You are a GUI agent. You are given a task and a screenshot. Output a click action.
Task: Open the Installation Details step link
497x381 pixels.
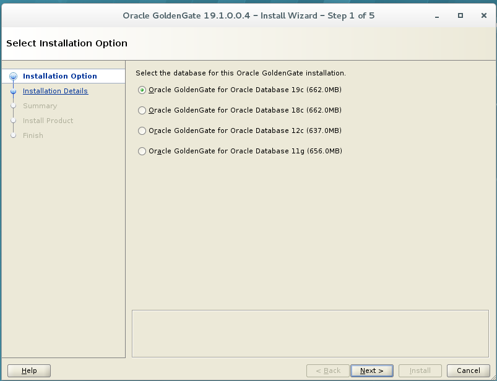[x=55, y=91]
